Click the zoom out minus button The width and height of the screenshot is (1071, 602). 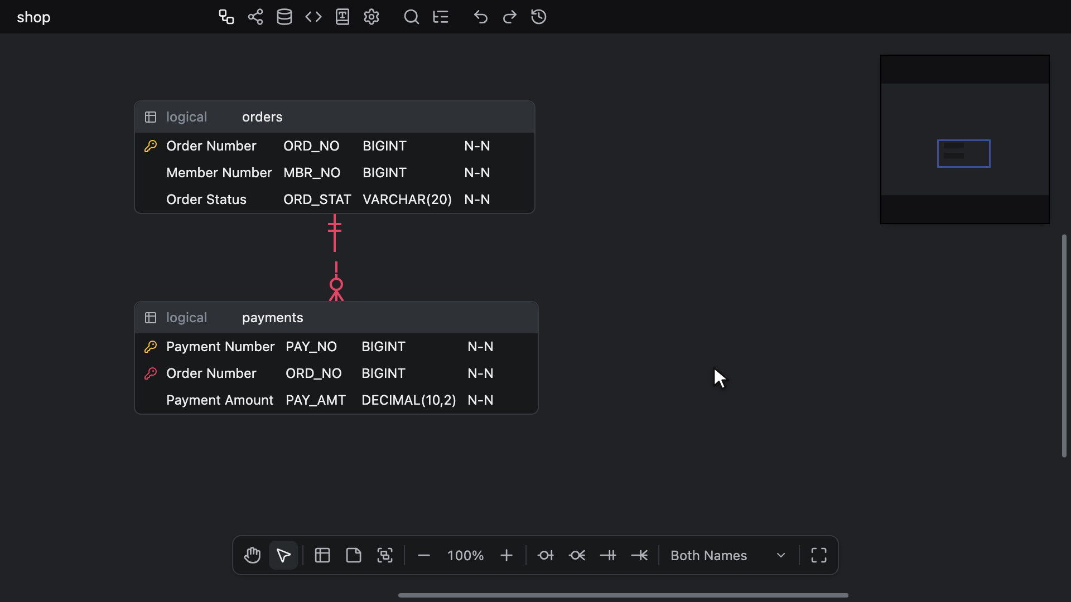click(424, 555)
